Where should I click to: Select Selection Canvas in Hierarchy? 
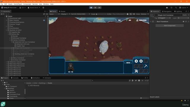(x=15, y=62)
